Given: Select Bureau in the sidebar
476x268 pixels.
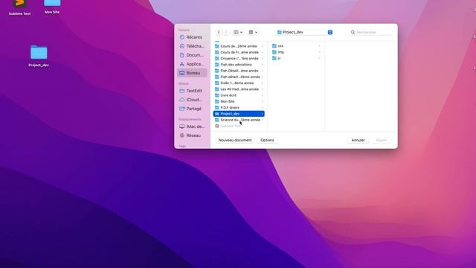Looking at the screenshot, I should [x=192, y=73].
